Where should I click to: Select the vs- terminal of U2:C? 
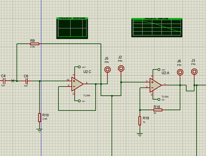tap(79, 101)
